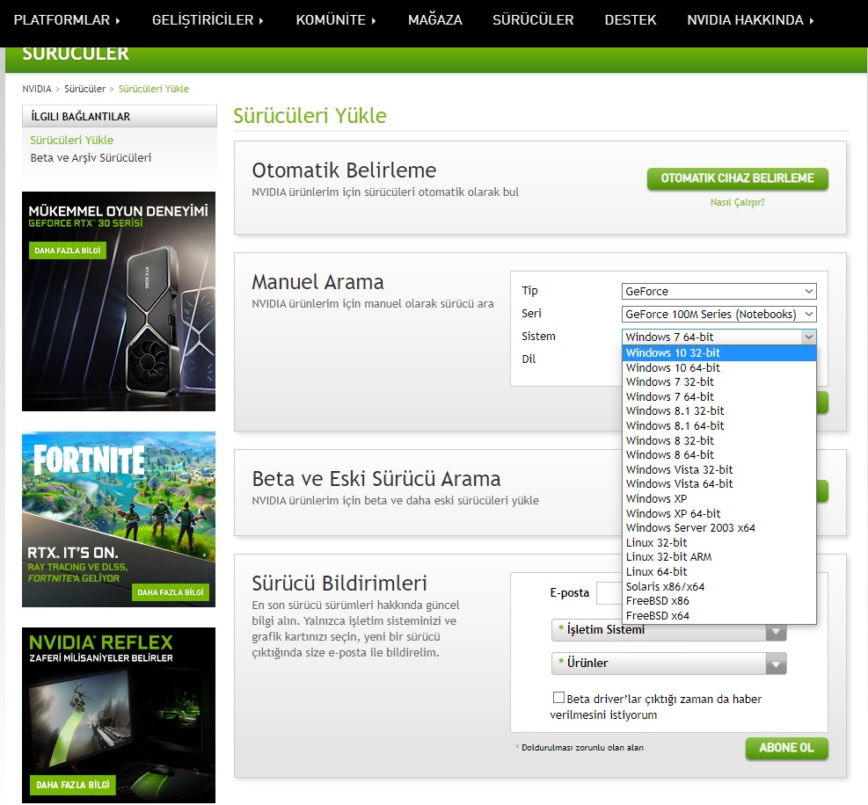Select Windows 10 32-bit from the list
The width and height of the screenshot is (868, 805).
click(x=719, y=353)
